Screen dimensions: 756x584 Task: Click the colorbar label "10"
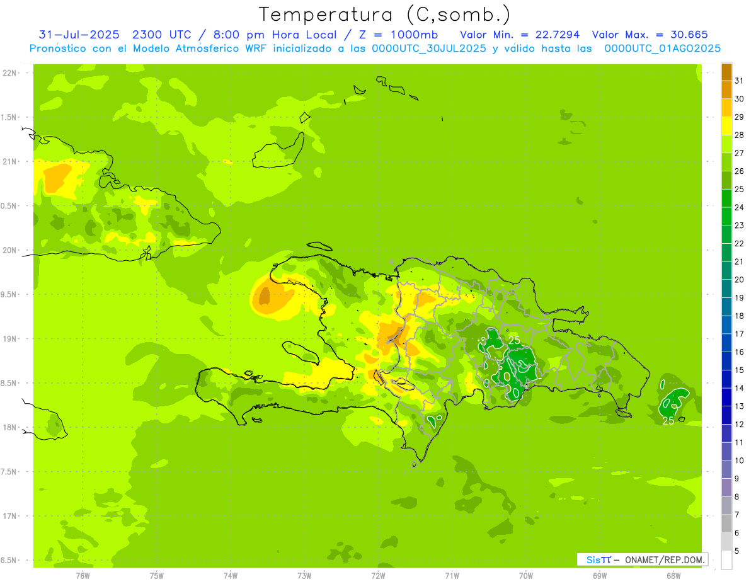tap(740, 461)
